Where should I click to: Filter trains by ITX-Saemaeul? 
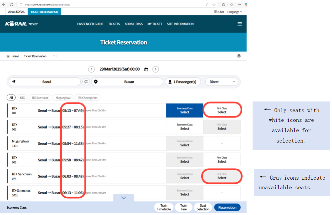[40, 98]
